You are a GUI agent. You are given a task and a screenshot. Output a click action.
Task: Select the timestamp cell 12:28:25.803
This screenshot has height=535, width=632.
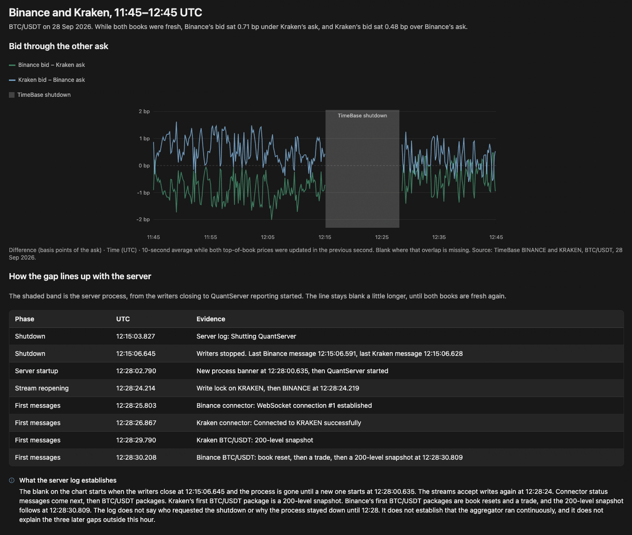click(136, 405)
